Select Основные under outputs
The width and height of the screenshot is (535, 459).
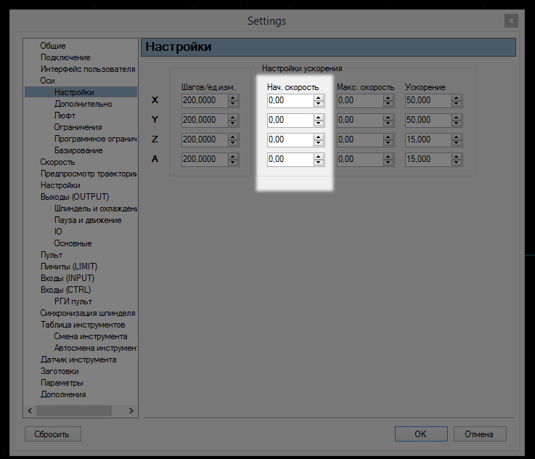point(73,243)
